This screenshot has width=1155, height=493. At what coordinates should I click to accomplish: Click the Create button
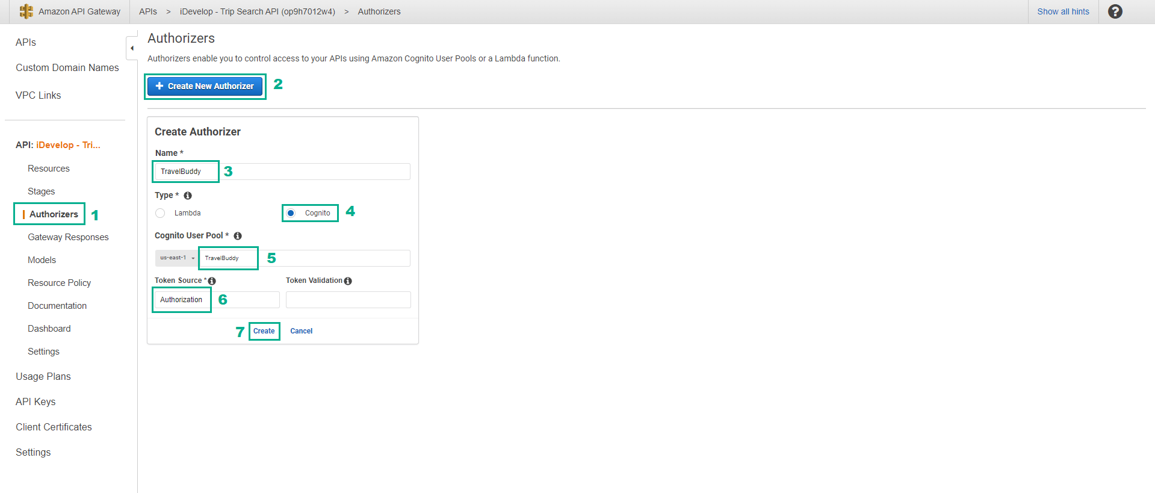pyautogui.click(x=264, y=331)
